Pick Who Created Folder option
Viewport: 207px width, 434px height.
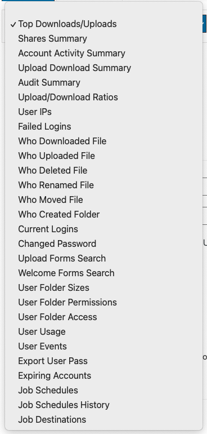click(103, 215)
